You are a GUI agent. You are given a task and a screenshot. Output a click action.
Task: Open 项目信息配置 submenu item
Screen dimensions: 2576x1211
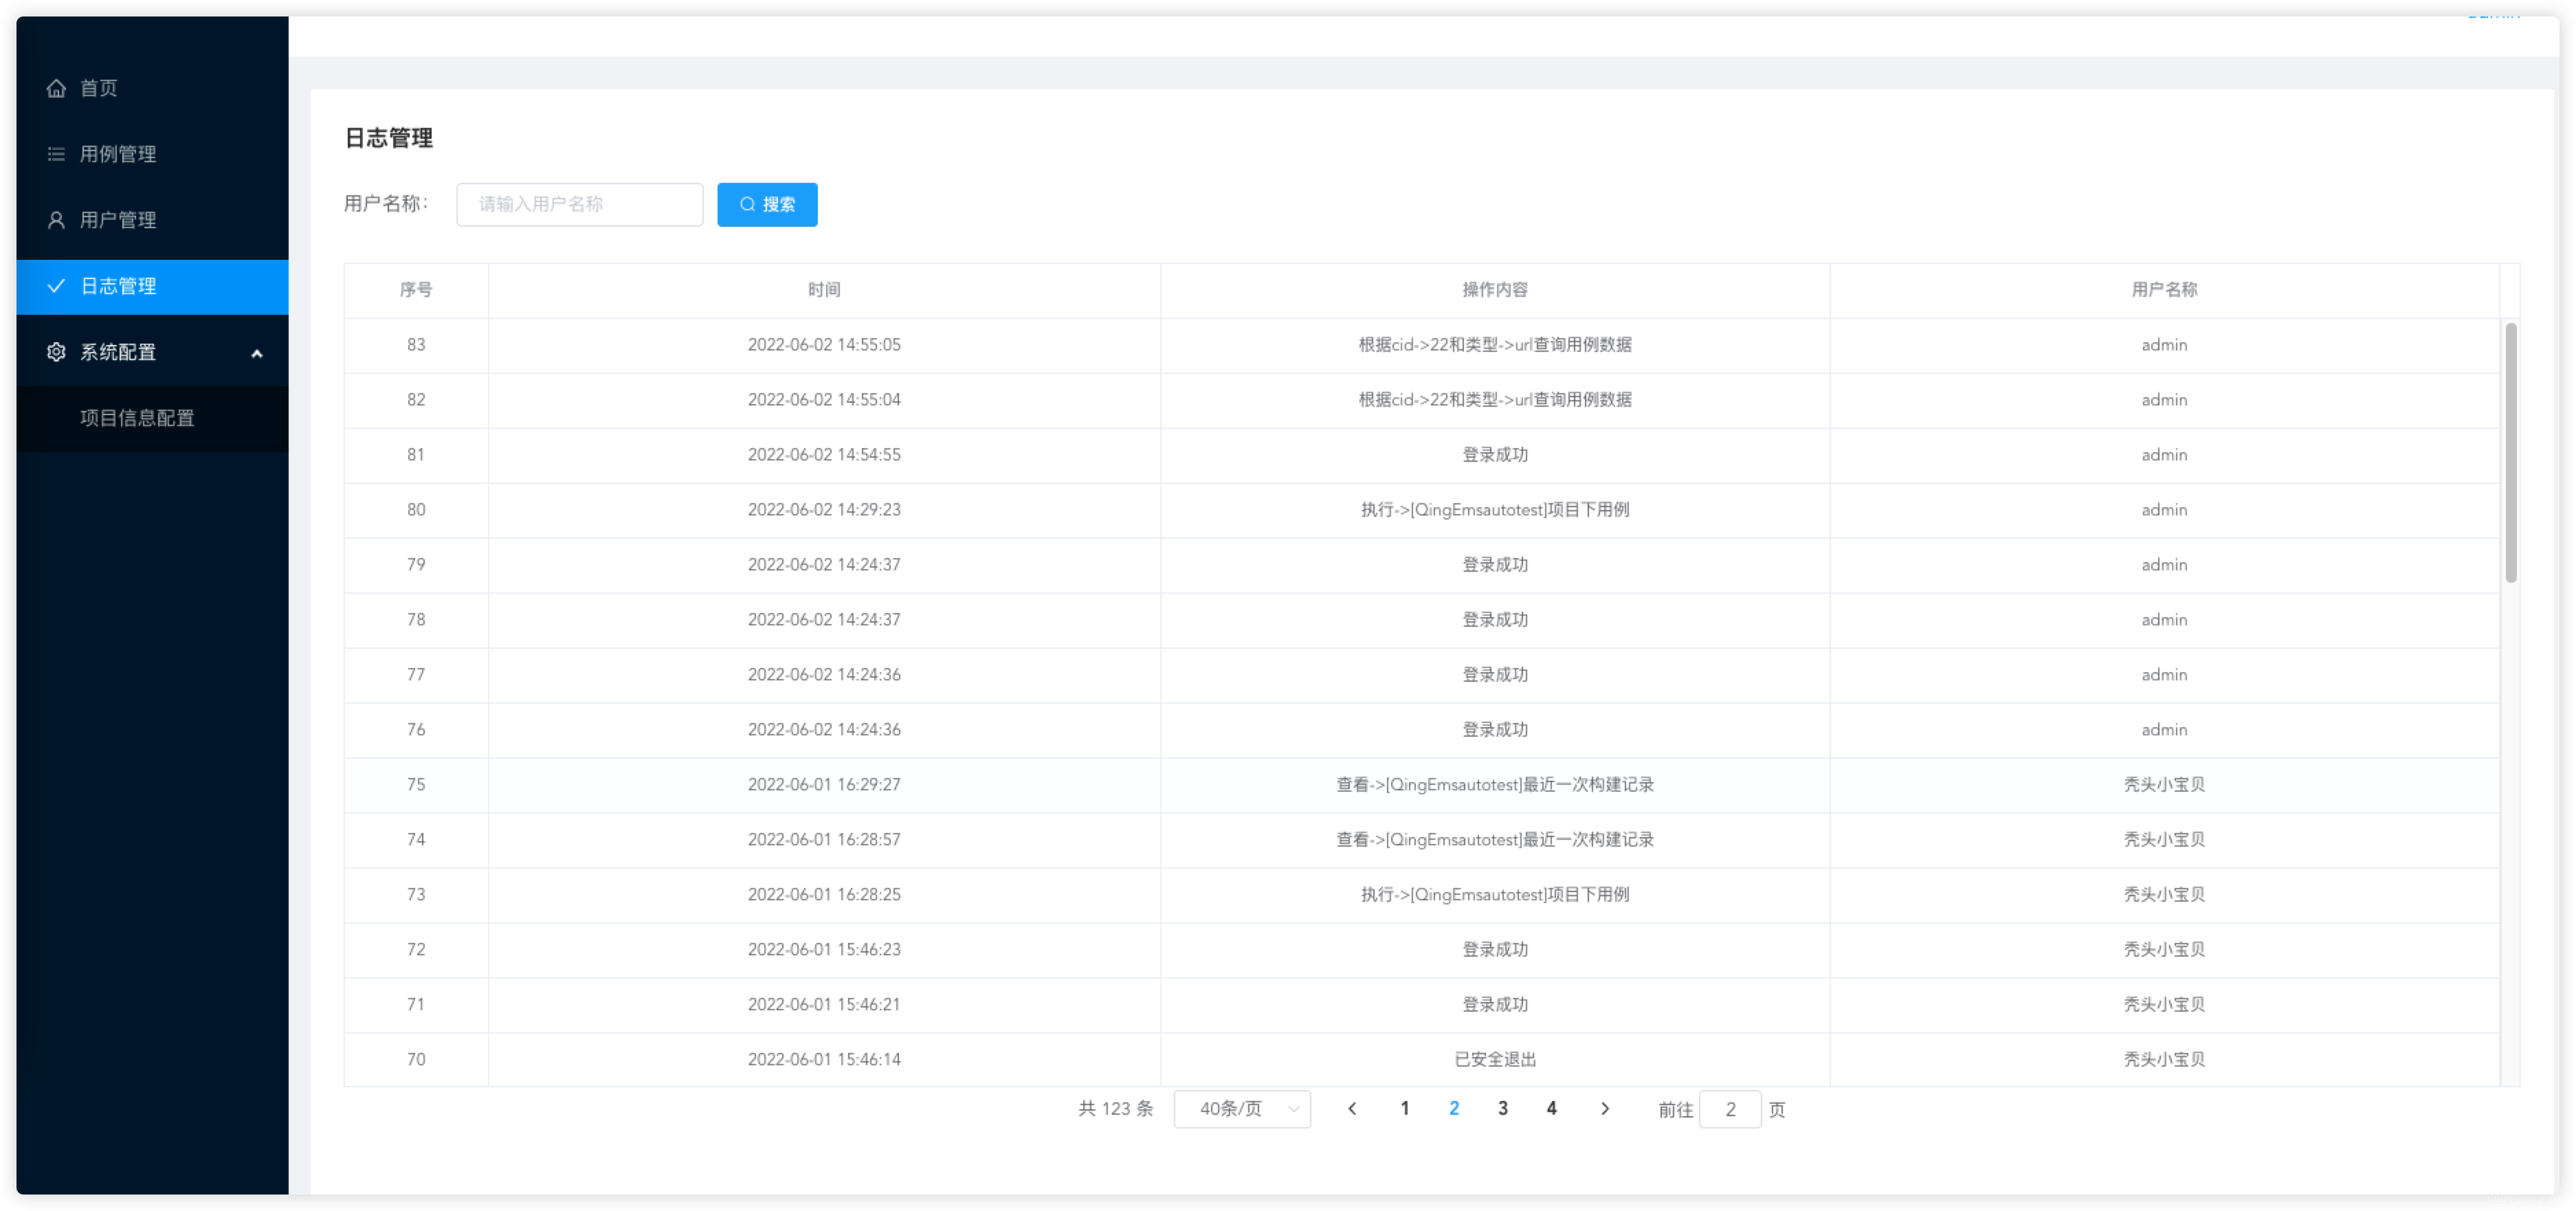[152, 418]
